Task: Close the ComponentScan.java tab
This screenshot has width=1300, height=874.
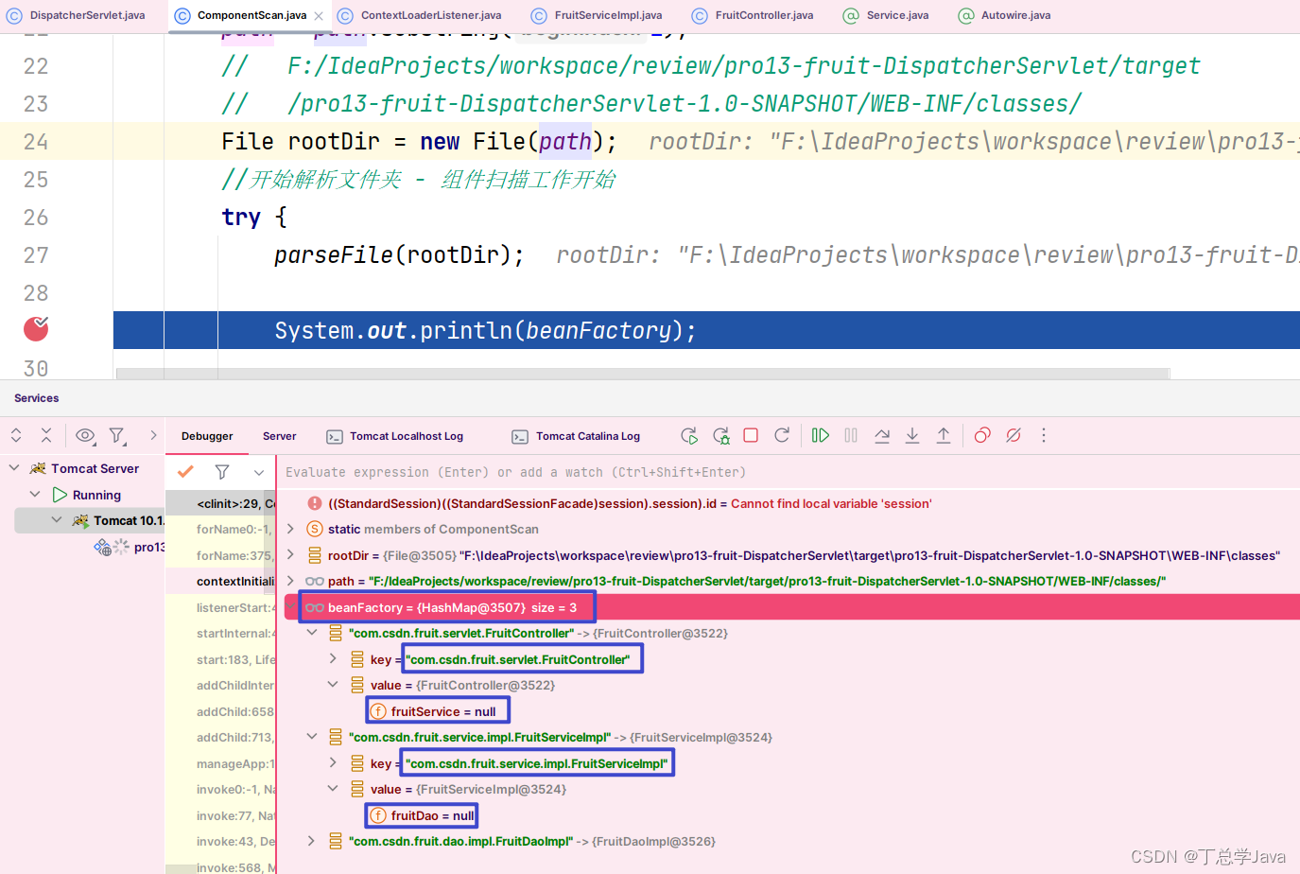Action: coord(319,16)
